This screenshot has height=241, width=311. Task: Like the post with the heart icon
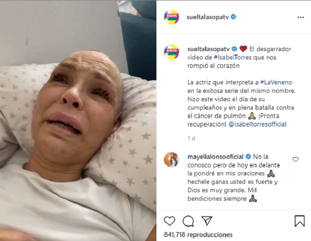click(170, 221)
